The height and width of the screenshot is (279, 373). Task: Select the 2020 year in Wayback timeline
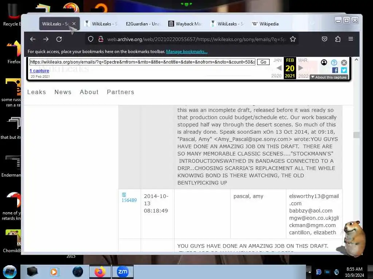[276, 76]
